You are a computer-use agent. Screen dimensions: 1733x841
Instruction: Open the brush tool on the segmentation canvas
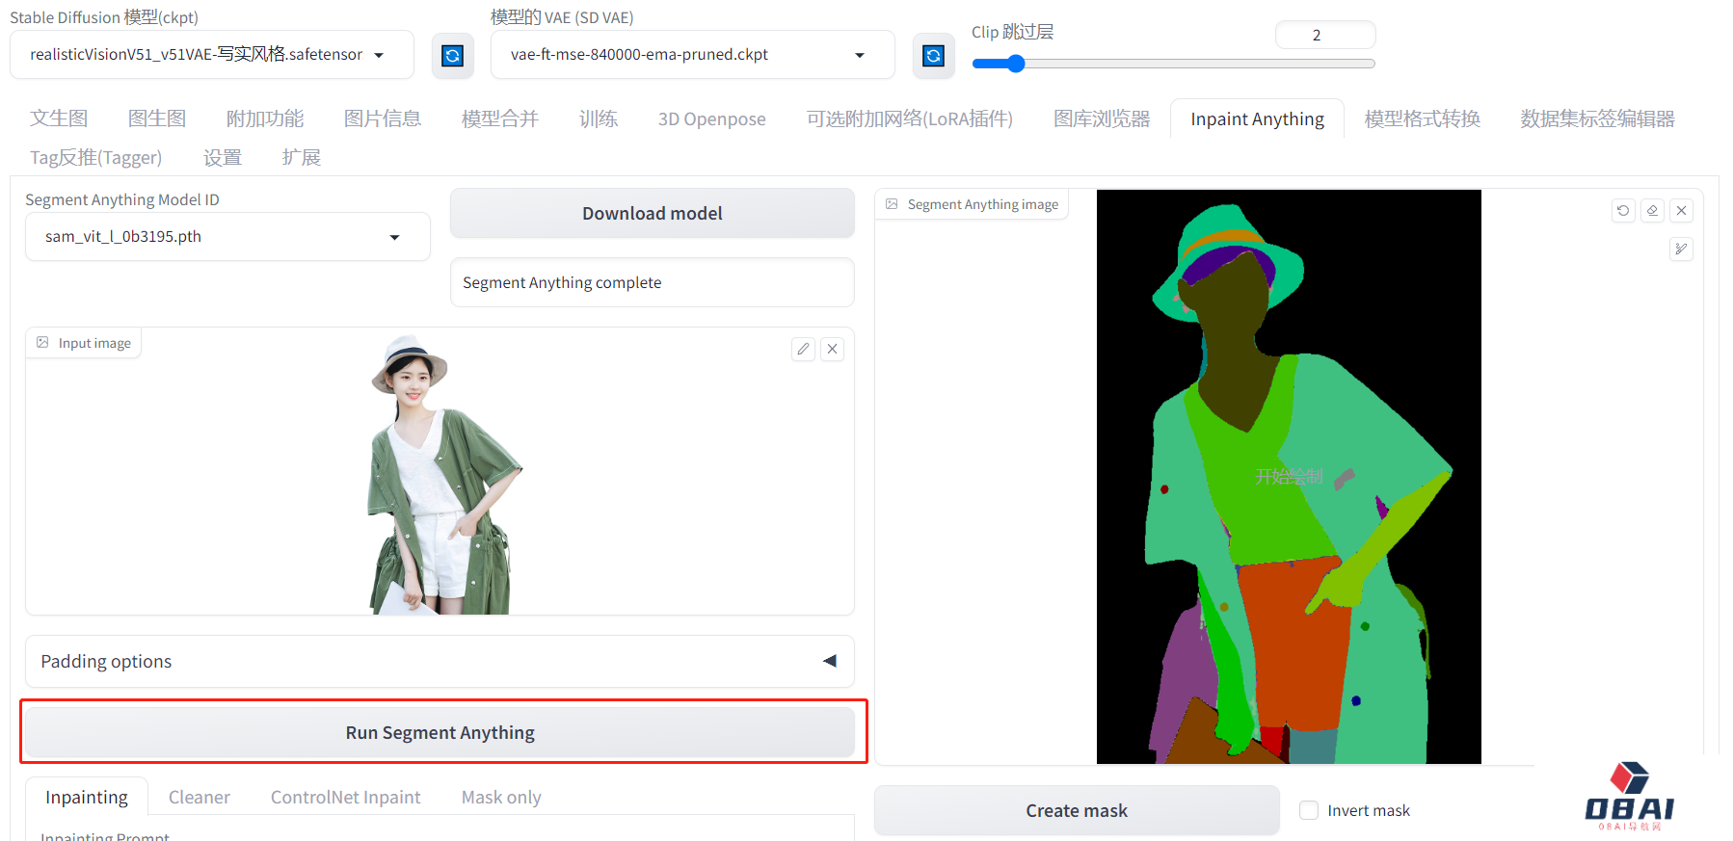coord(1681,250)
